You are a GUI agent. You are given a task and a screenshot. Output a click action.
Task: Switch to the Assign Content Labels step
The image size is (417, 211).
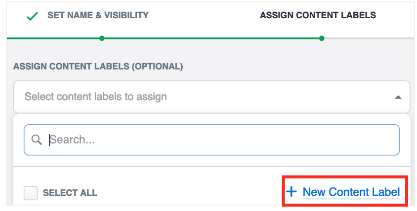coord(318,15)
